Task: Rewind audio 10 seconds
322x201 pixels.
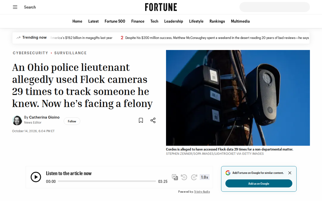Action: point(184,177)
